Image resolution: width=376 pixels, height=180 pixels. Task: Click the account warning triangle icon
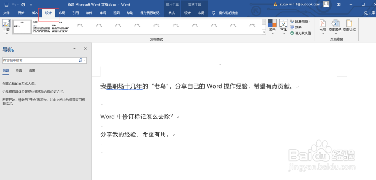(276, 4)
